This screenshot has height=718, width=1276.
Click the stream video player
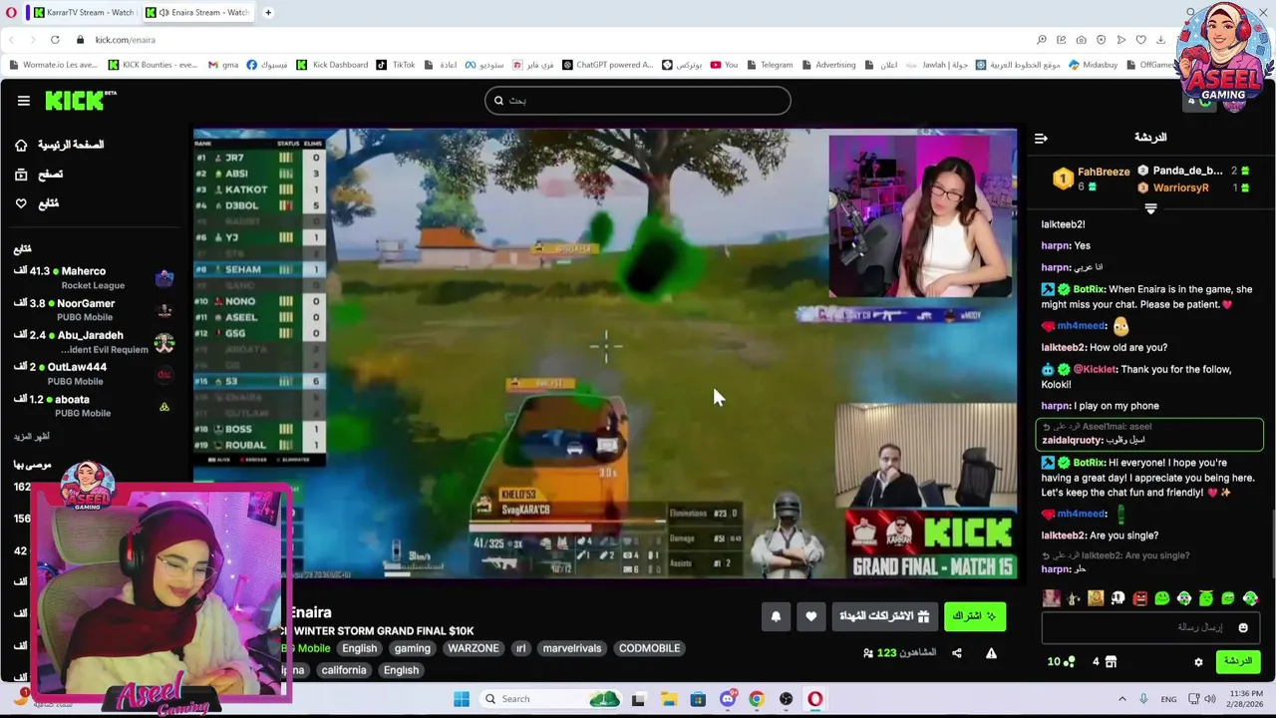[x=605, y=354]
